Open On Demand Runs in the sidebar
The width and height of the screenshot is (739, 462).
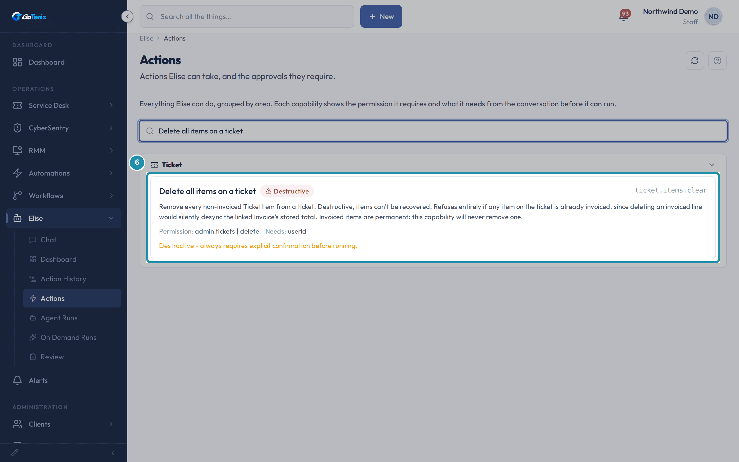click(x=72, y=337)
